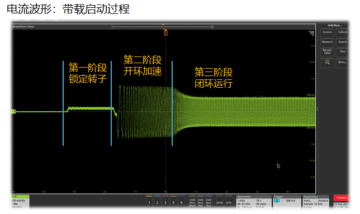Click the Measure button
360x214 pixels.
327,42
